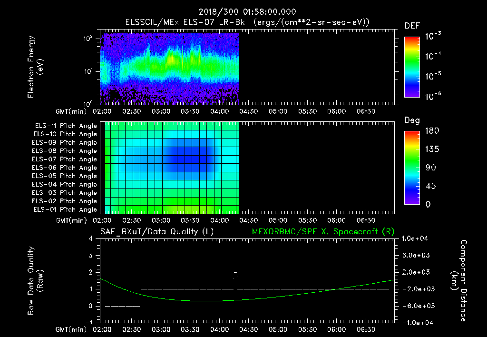Select ELS-04 Pitch Angle row label
This screenshot has width=487, height=337.
click(65, 184)
